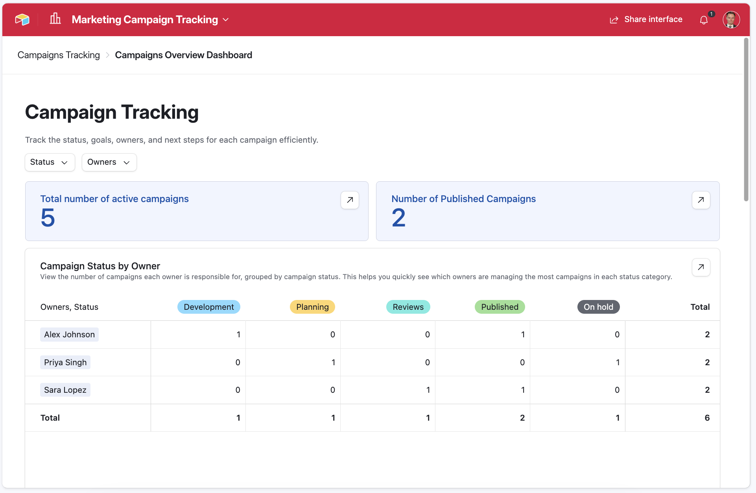Click the Published status tag

coord(500,307)
